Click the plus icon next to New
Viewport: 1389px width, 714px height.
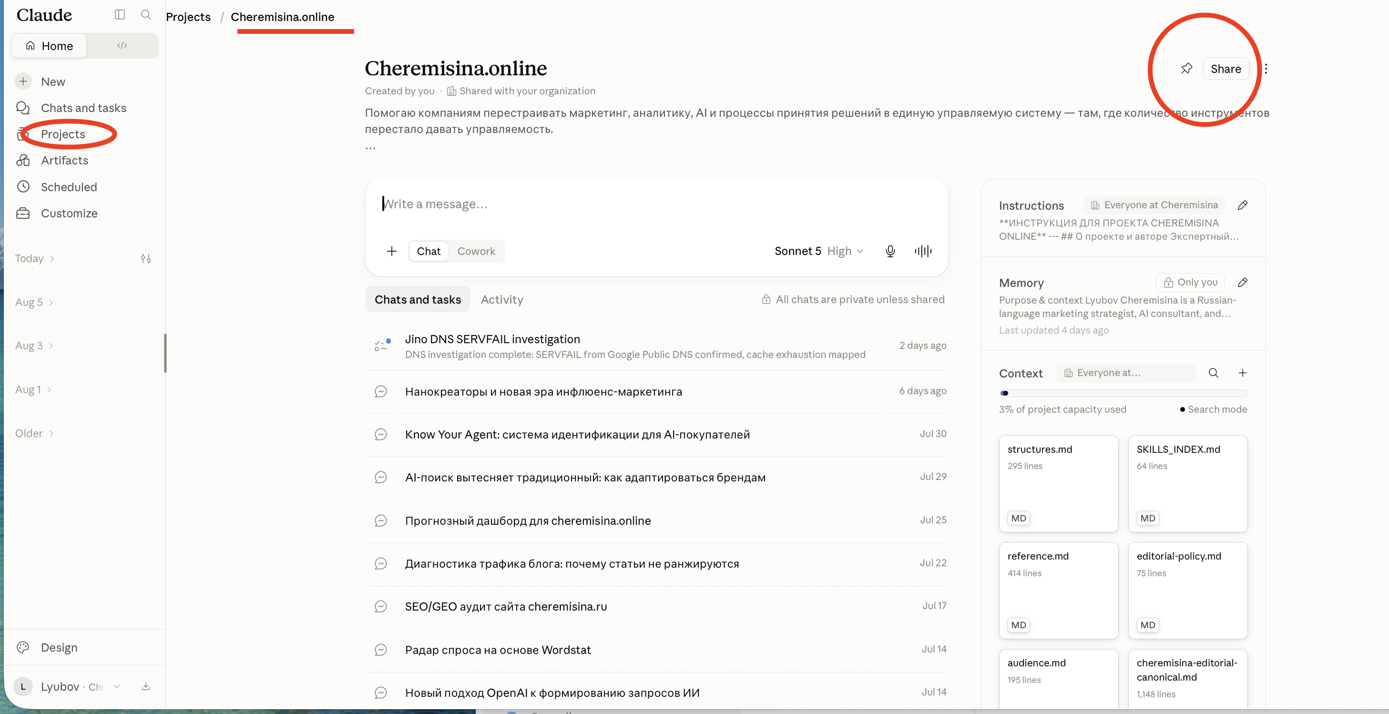point(23,82)
